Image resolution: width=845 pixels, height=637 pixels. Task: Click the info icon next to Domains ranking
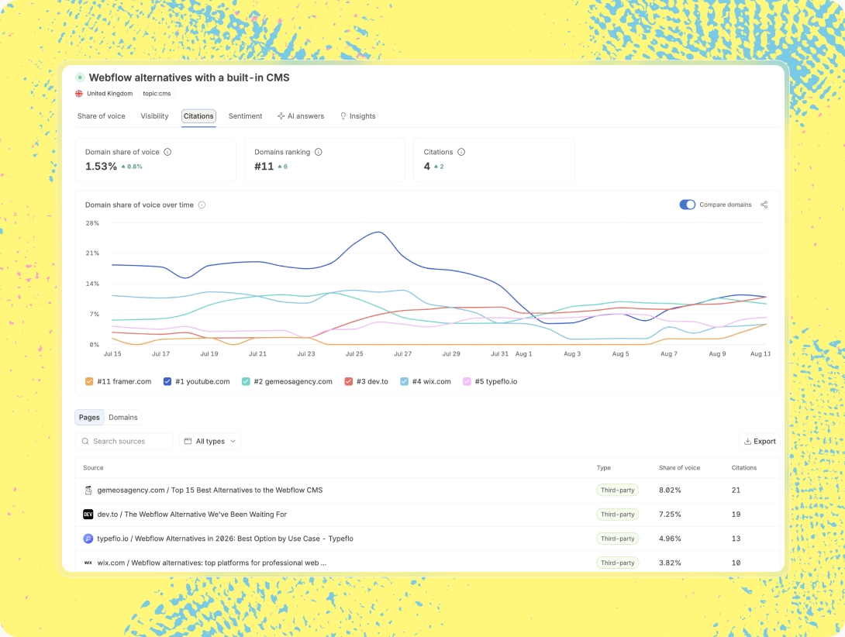pyautogui.click(x=319, y=152)
